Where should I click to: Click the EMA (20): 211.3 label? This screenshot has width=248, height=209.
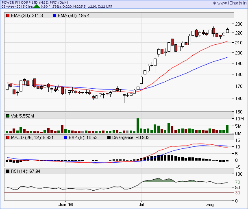click(27, 15)
